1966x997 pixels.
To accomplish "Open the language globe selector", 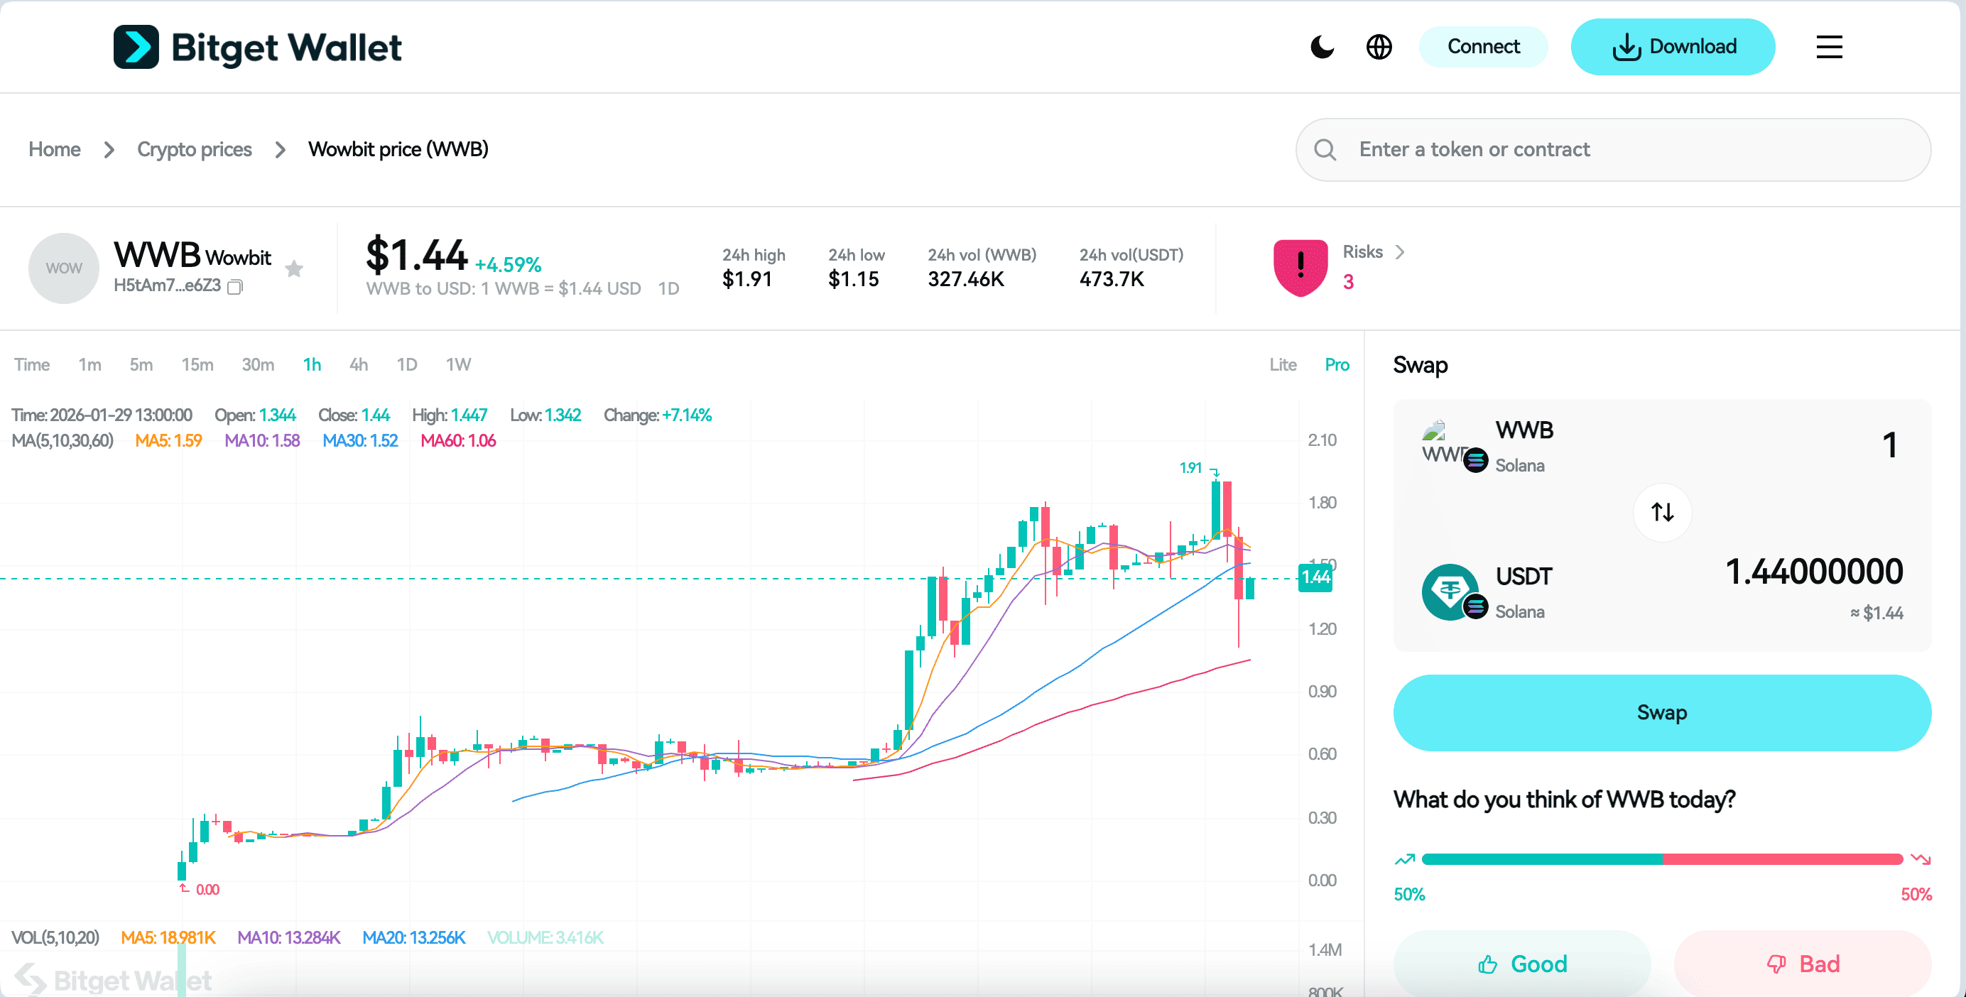I will [x=1380, y=47].
